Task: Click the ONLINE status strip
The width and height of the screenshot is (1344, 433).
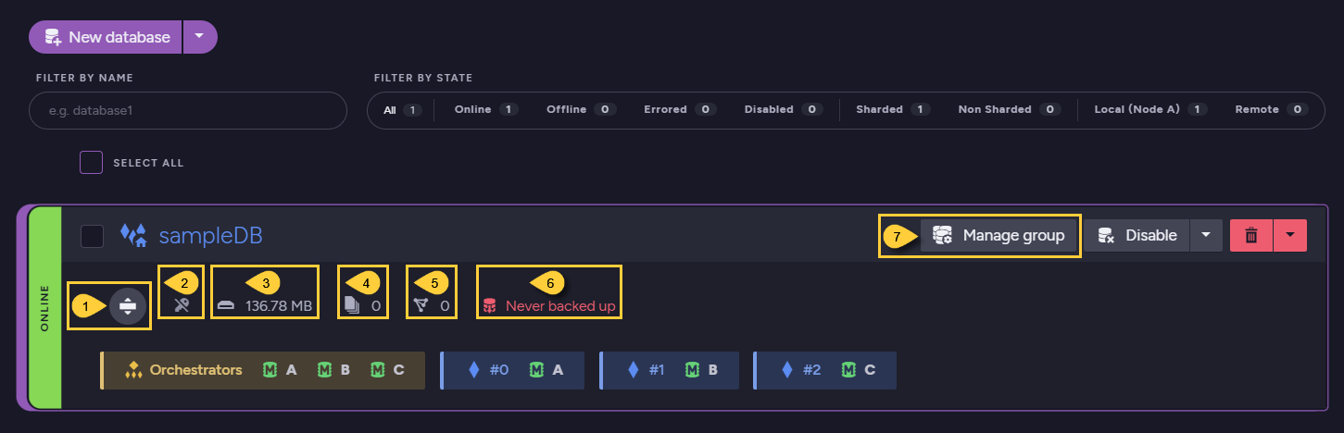Action: 44,308
